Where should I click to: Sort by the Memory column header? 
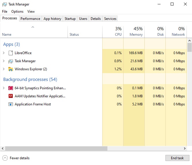(x=134, y=32)
